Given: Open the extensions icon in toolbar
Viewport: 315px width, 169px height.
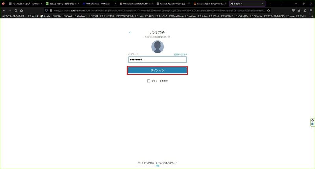Looking at the screenshot, I should point(305,11).
